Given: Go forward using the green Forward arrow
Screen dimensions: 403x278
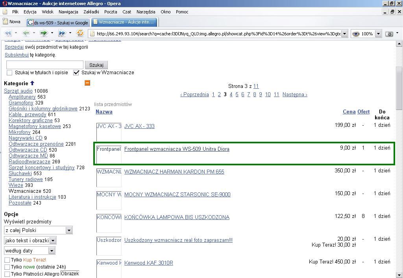Looking at the screenshot, I should click(44, 33).
